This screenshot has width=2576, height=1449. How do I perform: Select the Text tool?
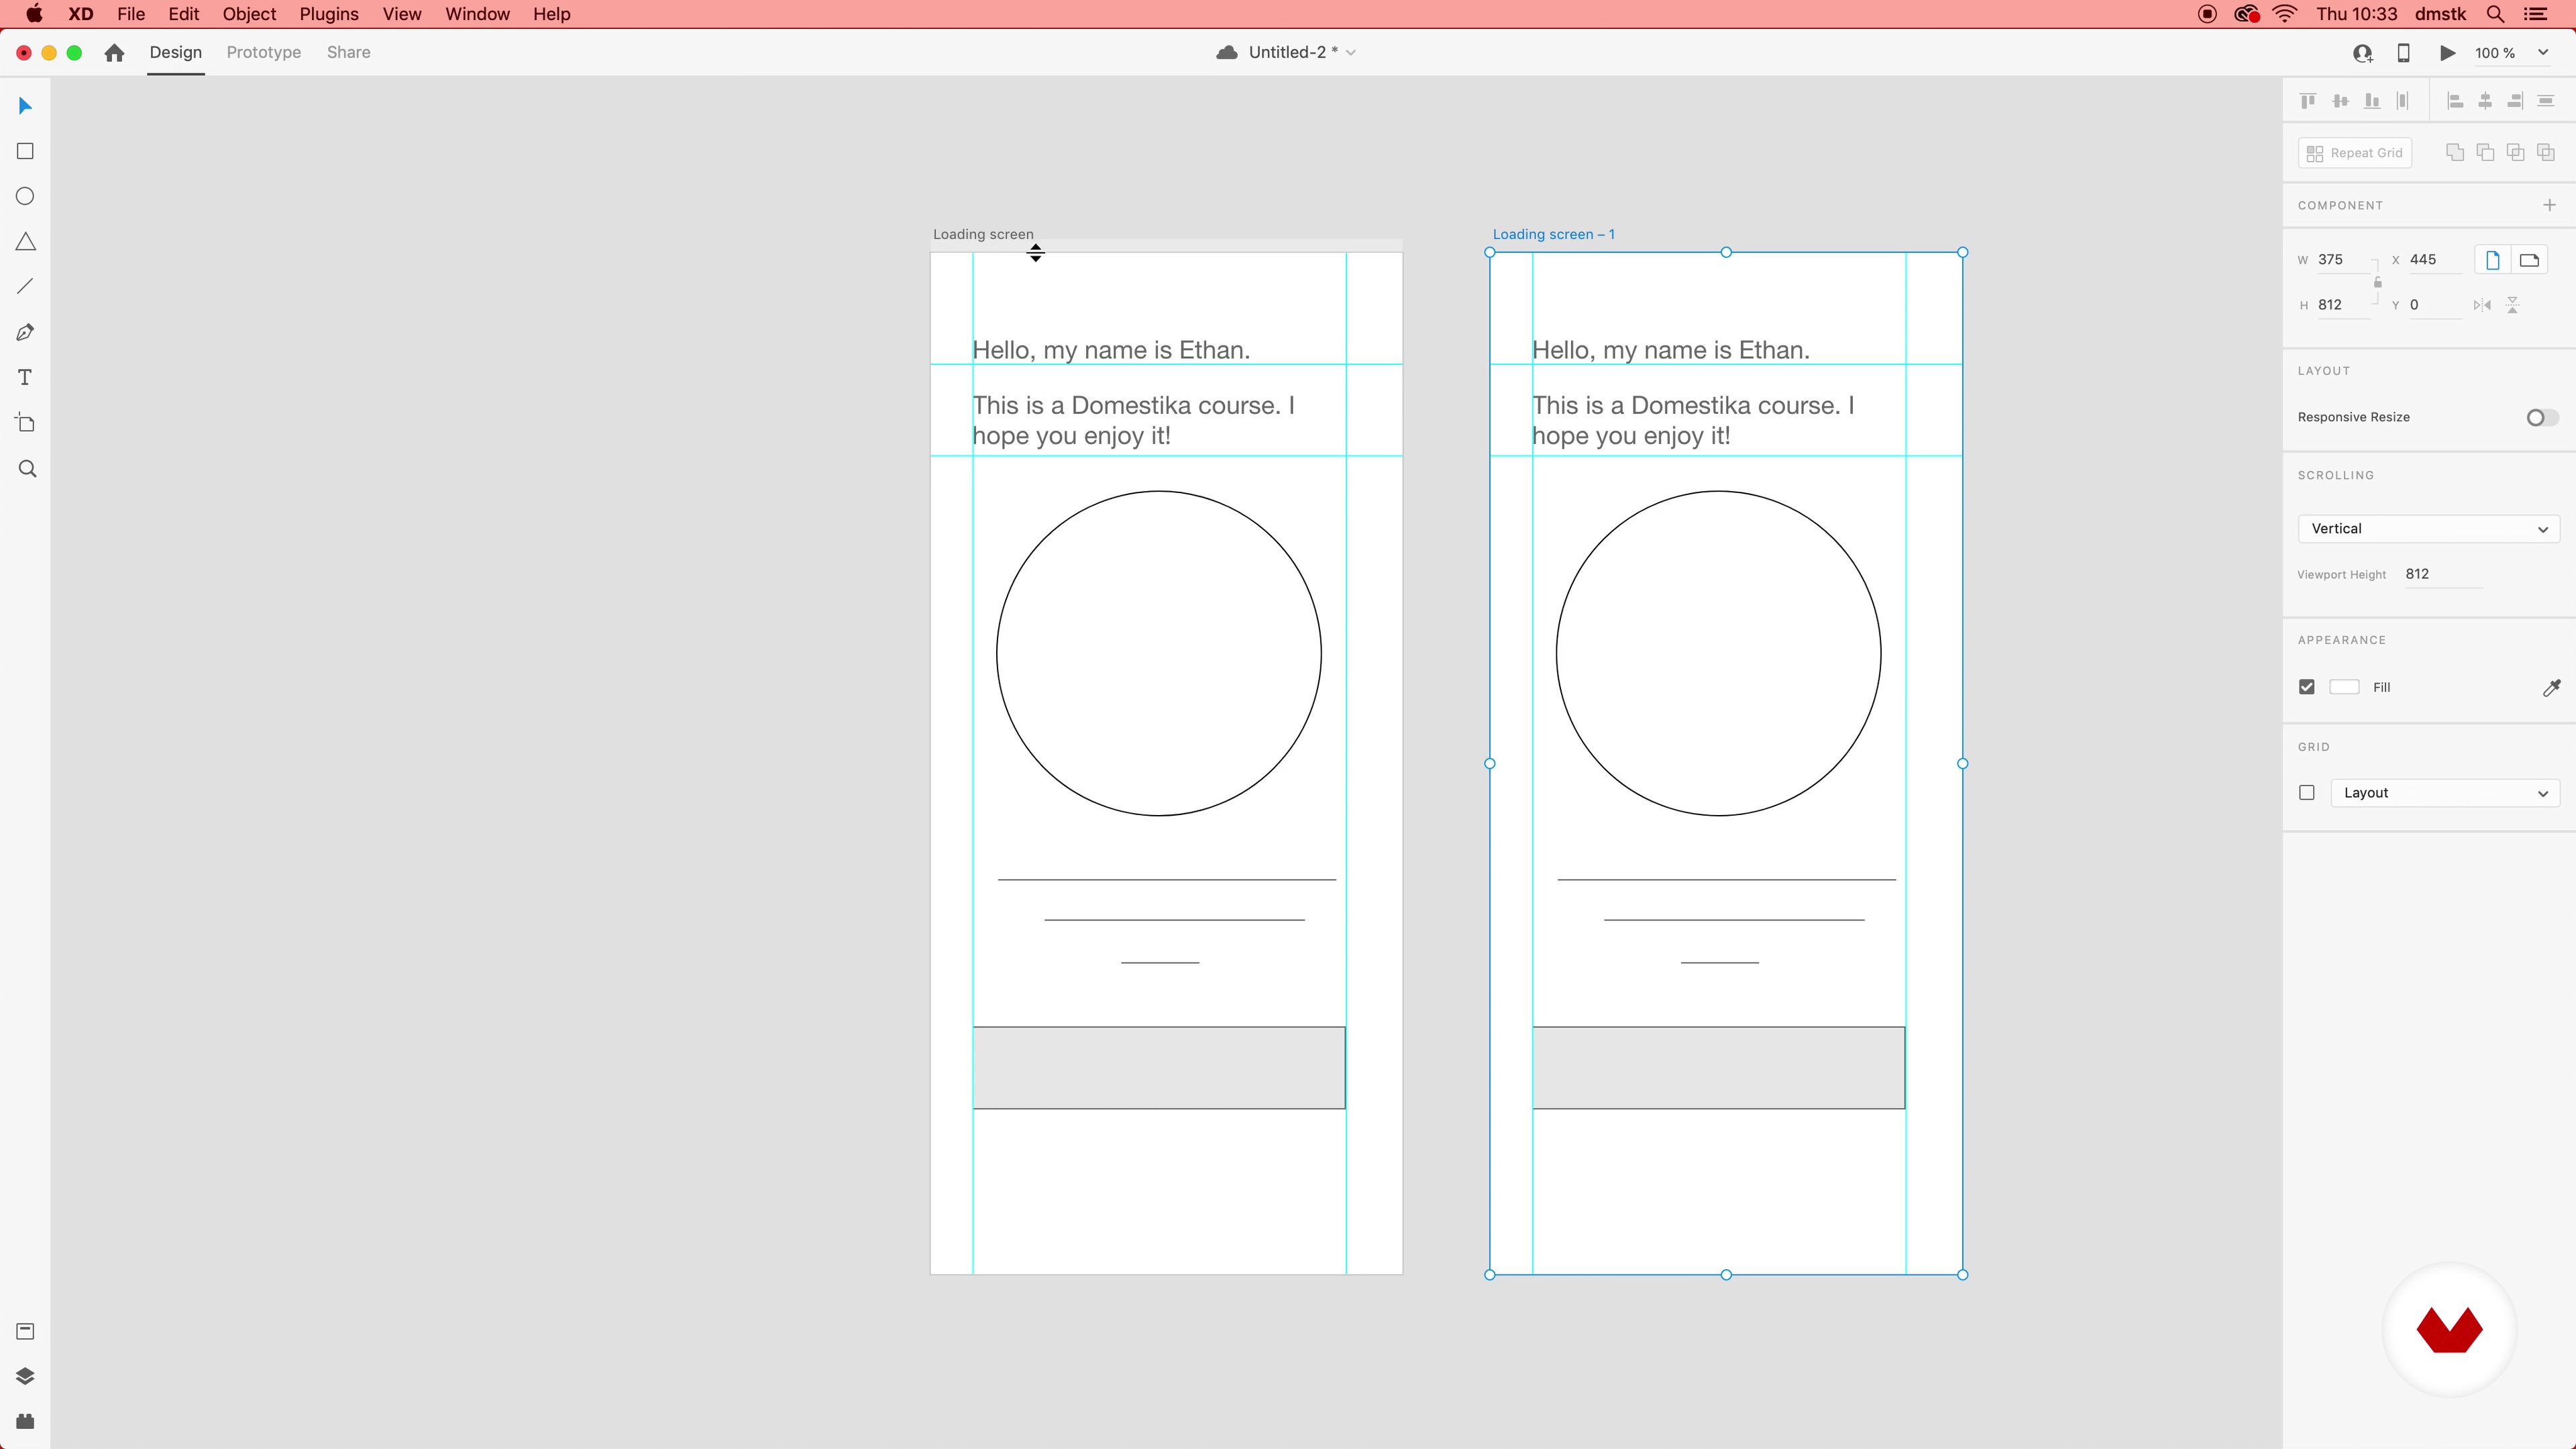pyautogui.click(x=25, y=377)
